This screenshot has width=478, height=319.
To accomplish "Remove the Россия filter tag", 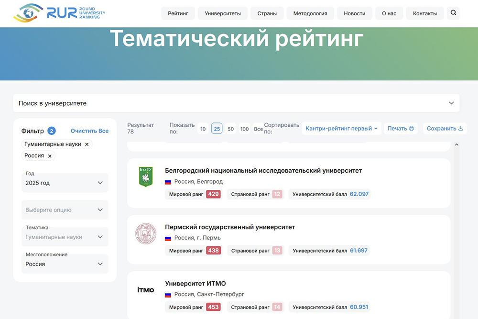I will [50, 156].
